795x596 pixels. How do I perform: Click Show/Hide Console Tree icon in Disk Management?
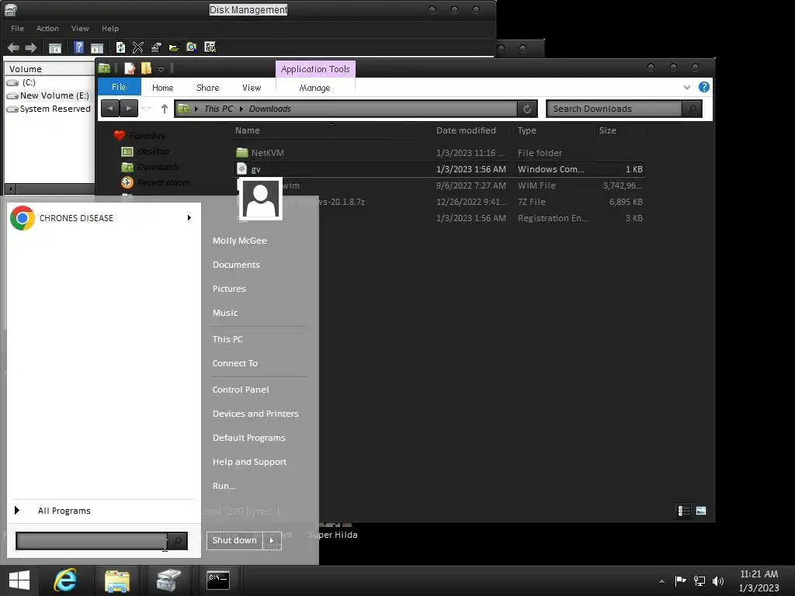click(55, 47)
